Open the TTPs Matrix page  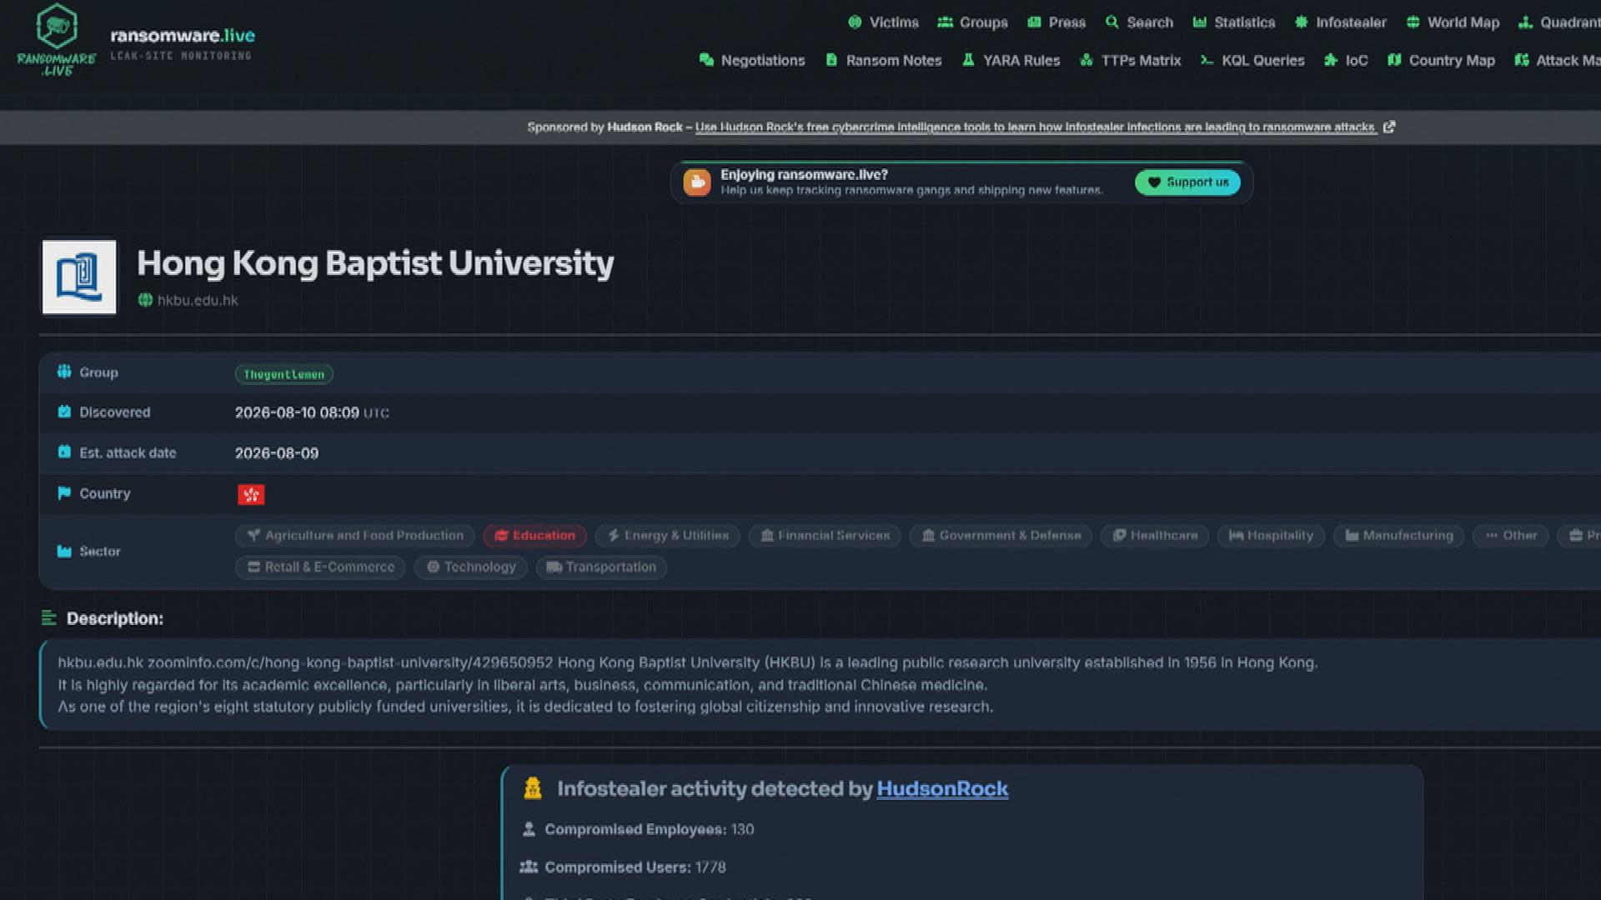pyautogui.click(x=1130, y=60)
